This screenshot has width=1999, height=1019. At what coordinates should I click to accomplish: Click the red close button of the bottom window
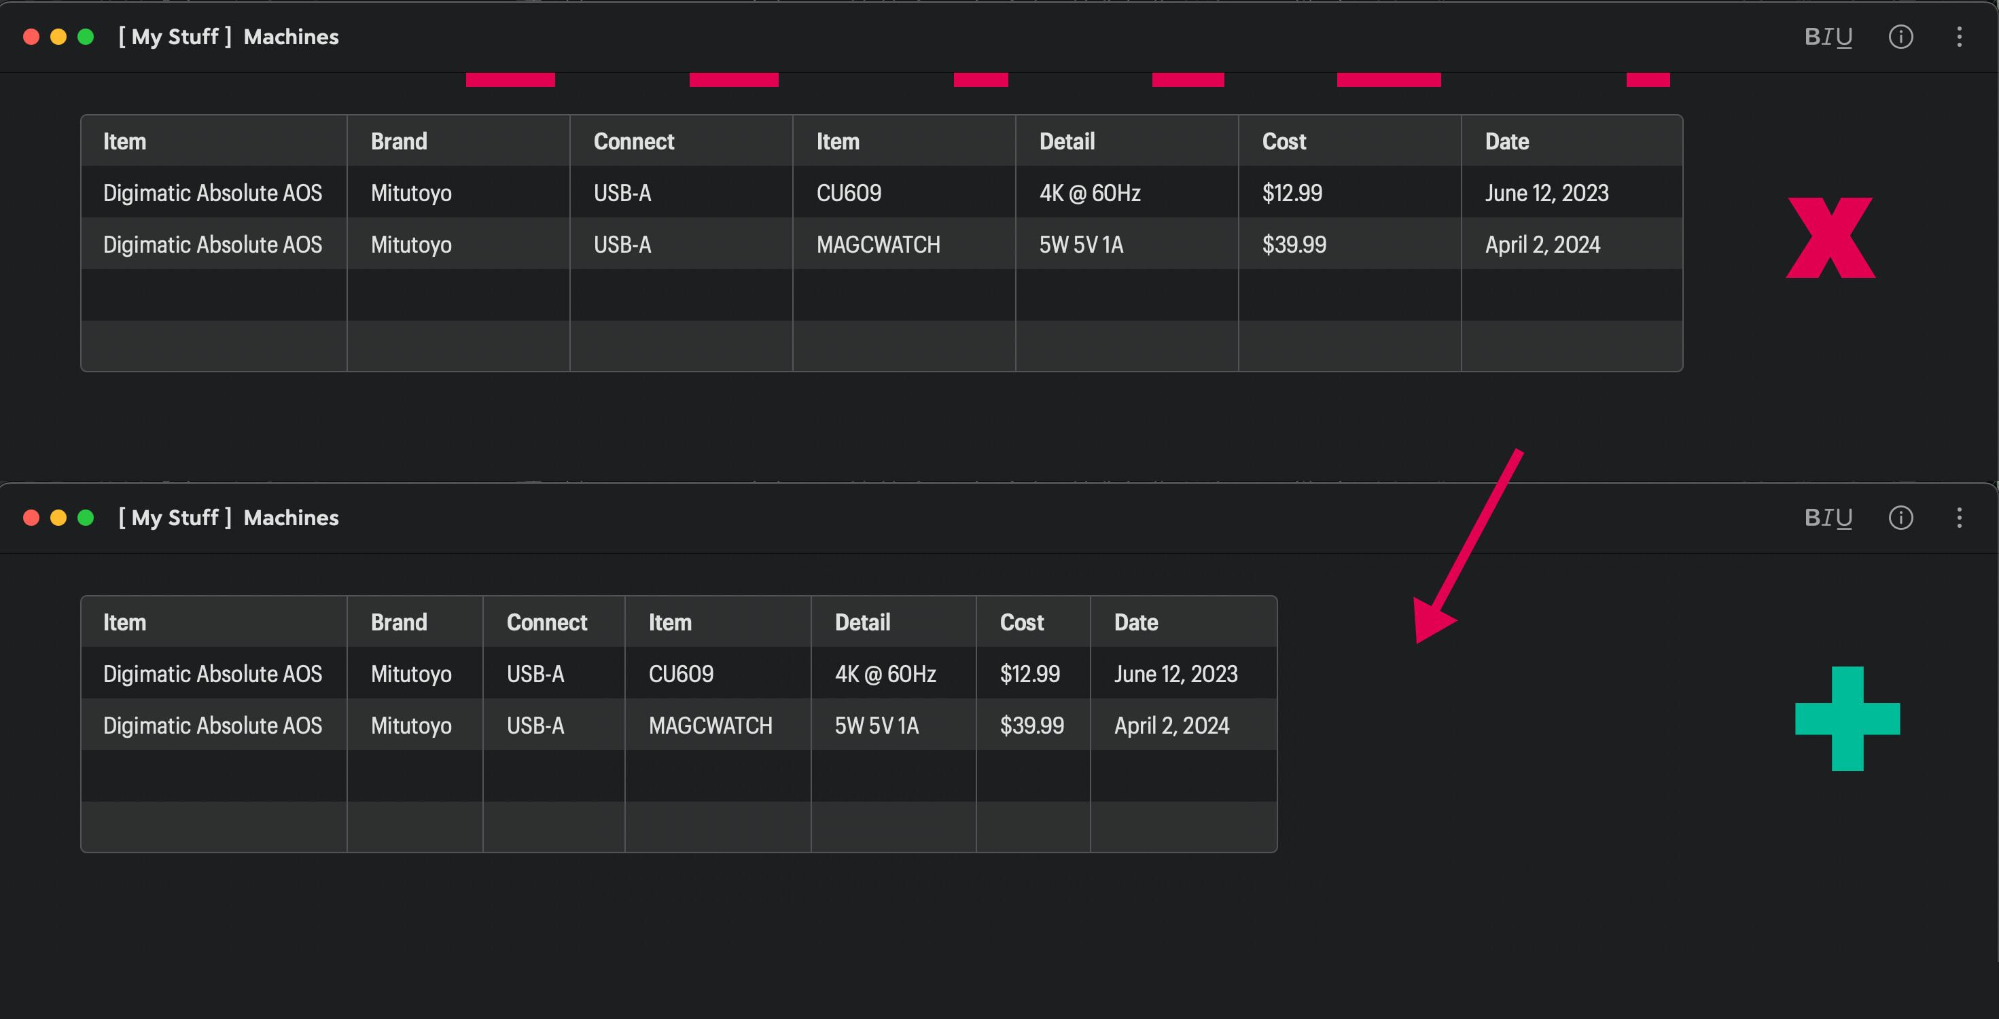click(31, 518)
